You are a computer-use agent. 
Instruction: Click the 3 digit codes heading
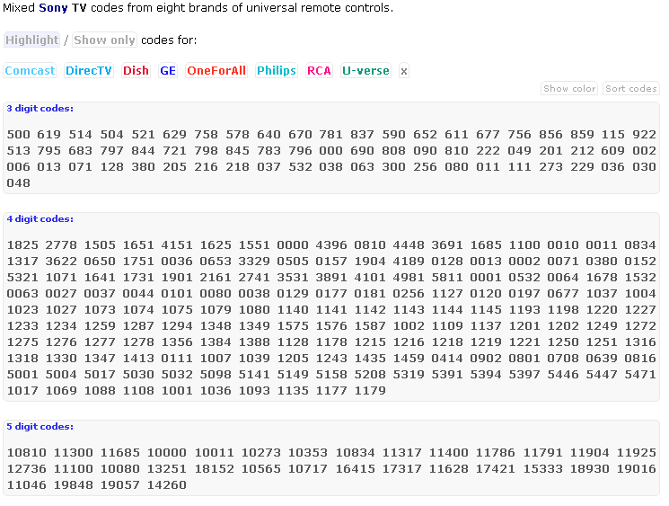(x=40, y=109)
